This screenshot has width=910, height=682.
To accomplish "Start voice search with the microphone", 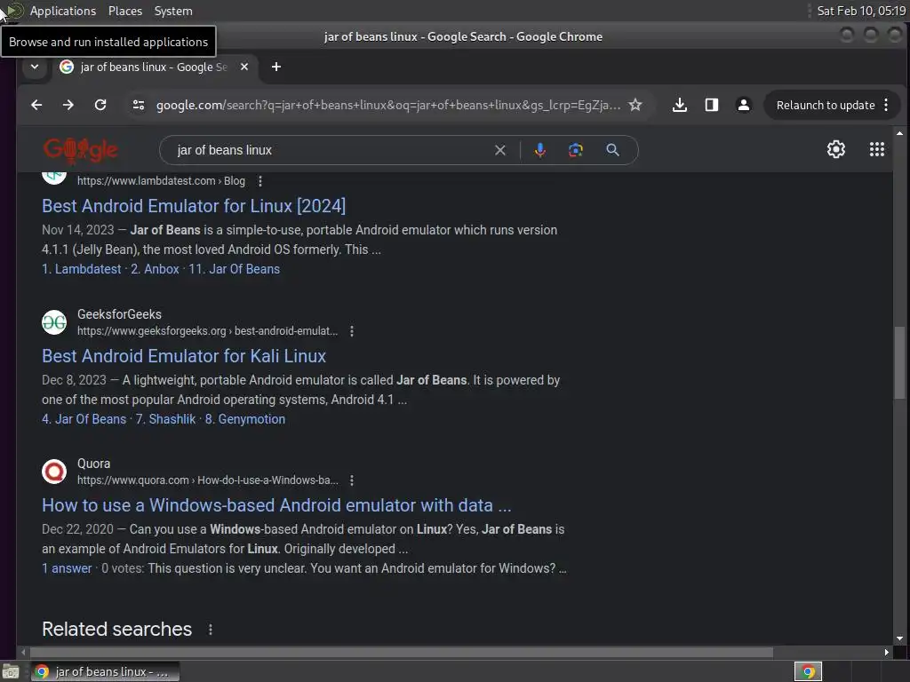I will pos(539,150).
